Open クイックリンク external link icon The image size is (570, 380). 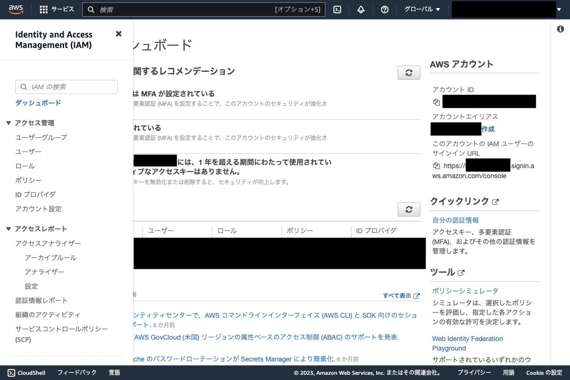tap(495, 202)
